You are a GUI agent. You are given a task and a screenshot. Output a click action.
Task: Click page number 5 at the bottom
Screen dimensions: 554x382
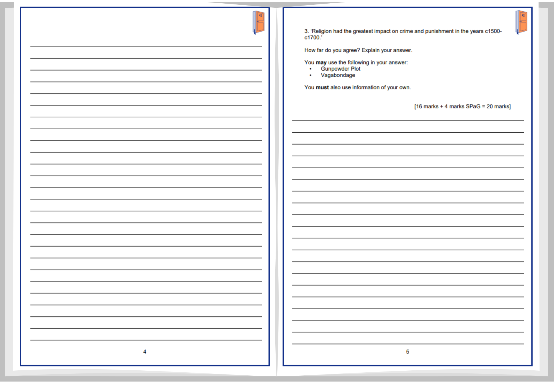tap(407, 352)
